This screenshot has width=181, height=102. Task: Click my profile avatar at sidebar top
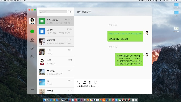click(x=32, y=21)
